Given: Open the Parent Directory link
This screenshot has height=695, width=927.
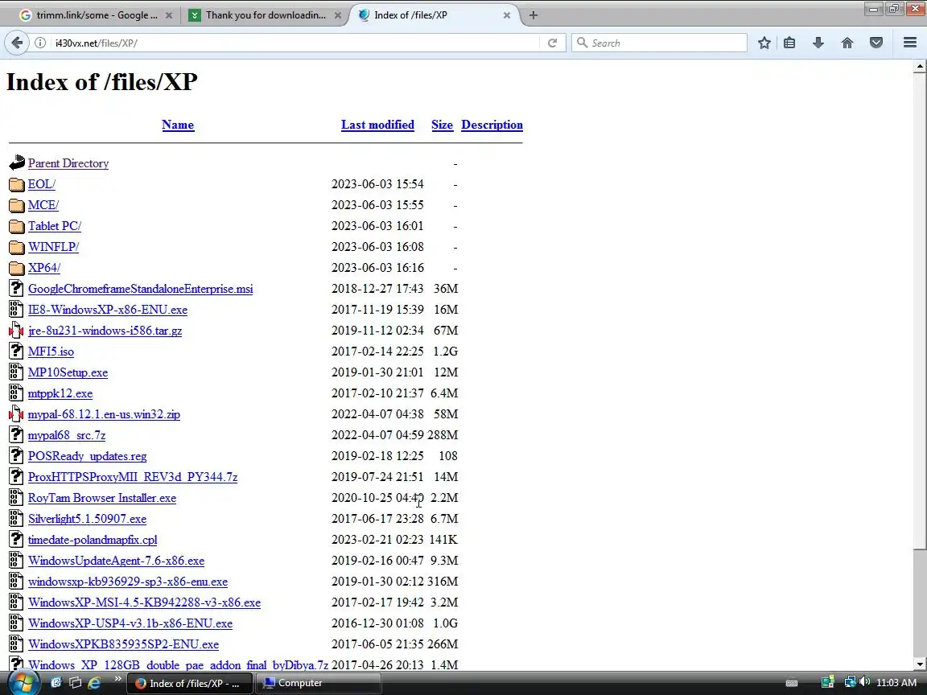Looking at the screenshot, I should tap(68, 163).
